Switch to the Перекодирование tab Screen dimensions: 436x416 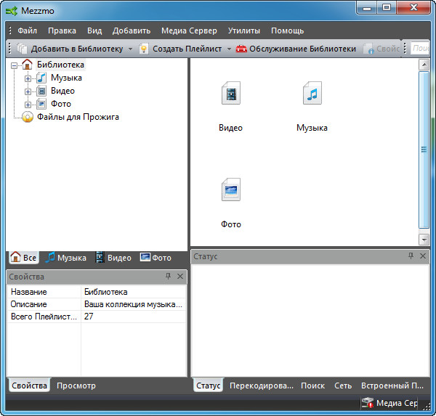click(x=261, y=386)
